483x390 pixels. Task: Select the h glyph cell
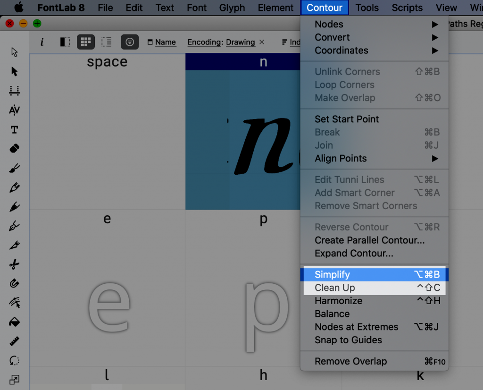263,378
